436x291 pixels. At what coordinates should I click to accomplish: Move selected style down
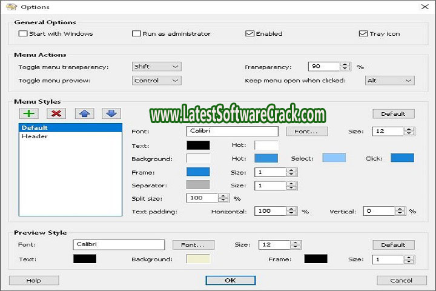point(111,113)
